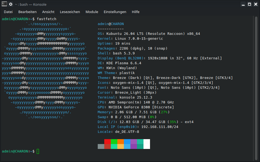Maximize the Konsole window
The height and width of the screenshot is (162, 260).
point(249,4)
